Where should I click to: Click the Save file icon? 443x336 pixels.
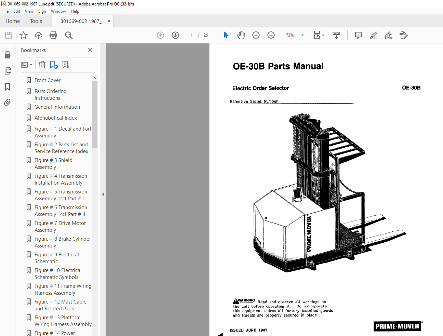(x=9, y=35)
